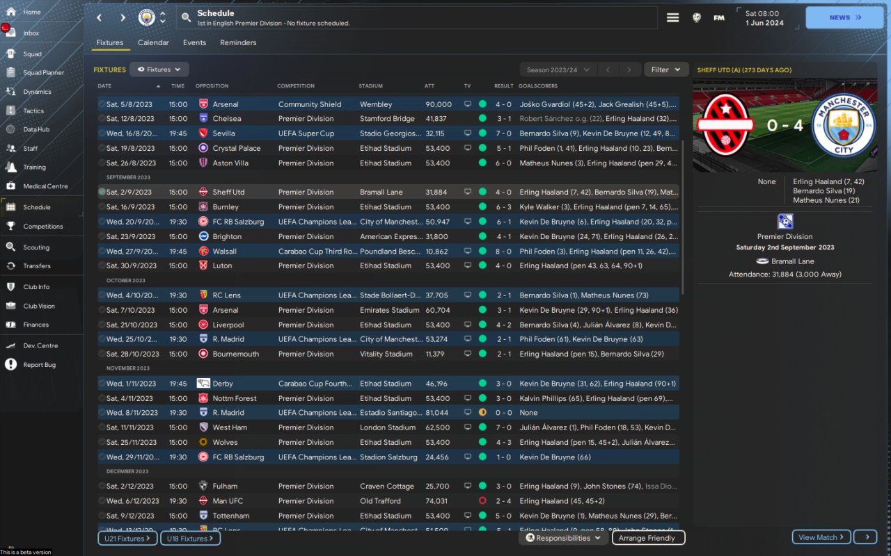This screenshot has height=556, width=891.
Task: Navigate forward with the right arrow
Action: (x=123, y=17)
